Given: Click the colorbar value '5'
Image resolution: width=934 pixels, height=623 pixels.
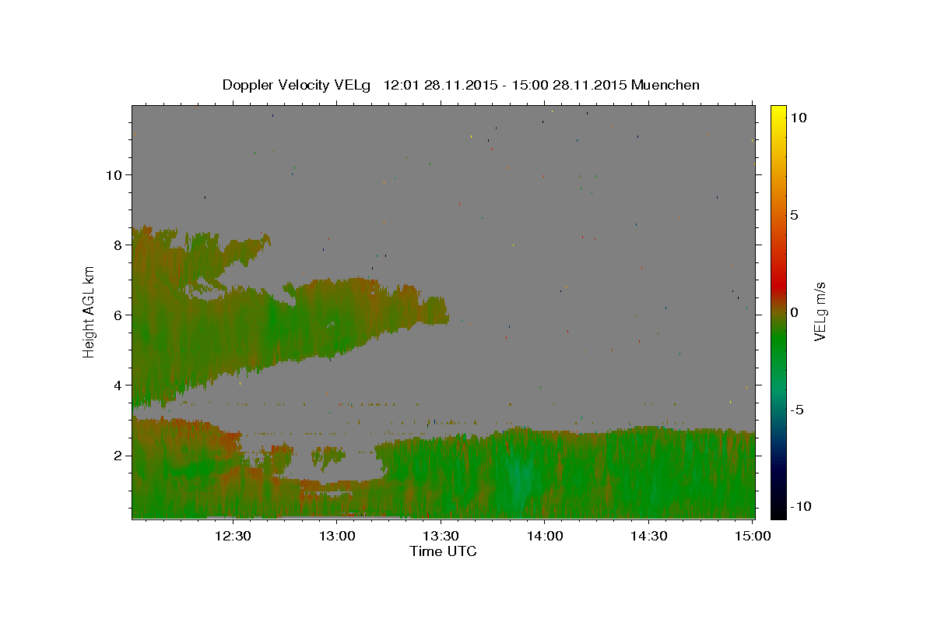Looking at the screenshot, I should point(794,215).
